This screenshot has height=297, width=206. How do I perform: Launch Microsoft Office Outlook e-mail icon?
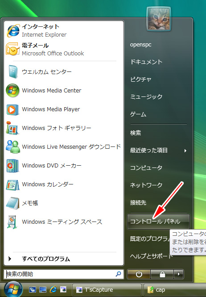13,49
